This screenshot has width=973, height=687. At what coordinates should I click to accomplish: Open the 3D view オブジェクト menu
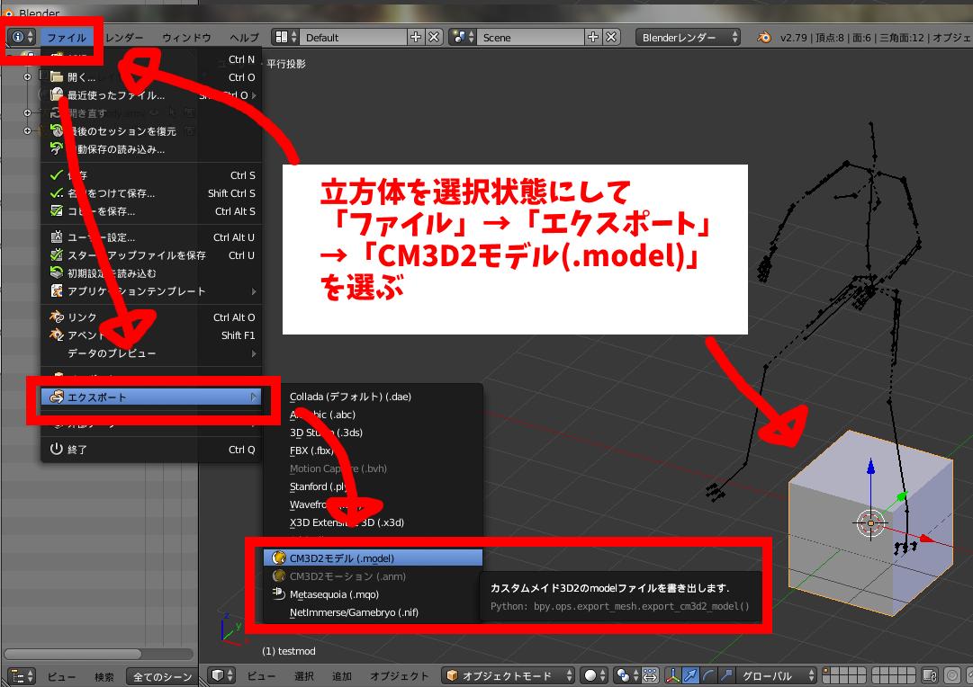point(399,676)
